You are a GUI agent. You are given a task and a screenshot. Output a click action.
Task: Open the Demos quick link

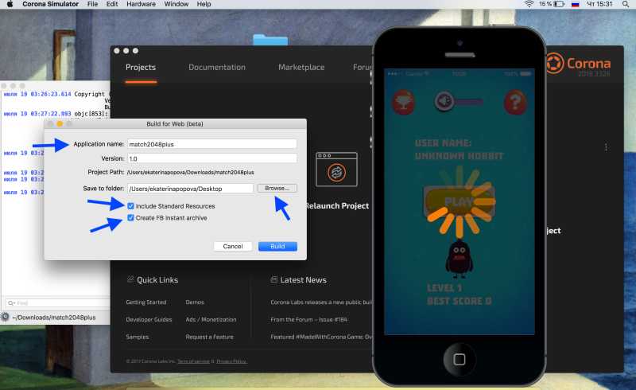(x=195, y=302)
